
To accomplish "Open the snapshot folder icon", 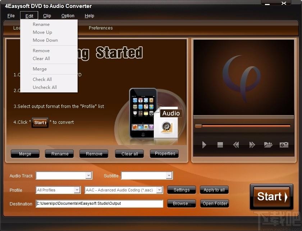I will tap(268, 145).
